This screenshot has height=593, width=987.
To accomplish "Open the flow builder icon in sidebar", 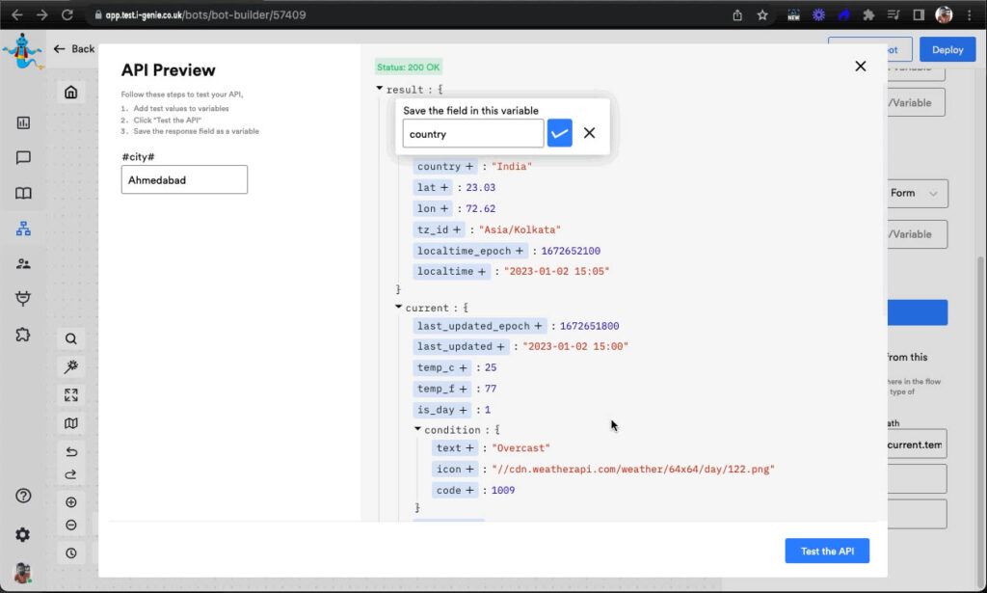I will pos(23,229).
